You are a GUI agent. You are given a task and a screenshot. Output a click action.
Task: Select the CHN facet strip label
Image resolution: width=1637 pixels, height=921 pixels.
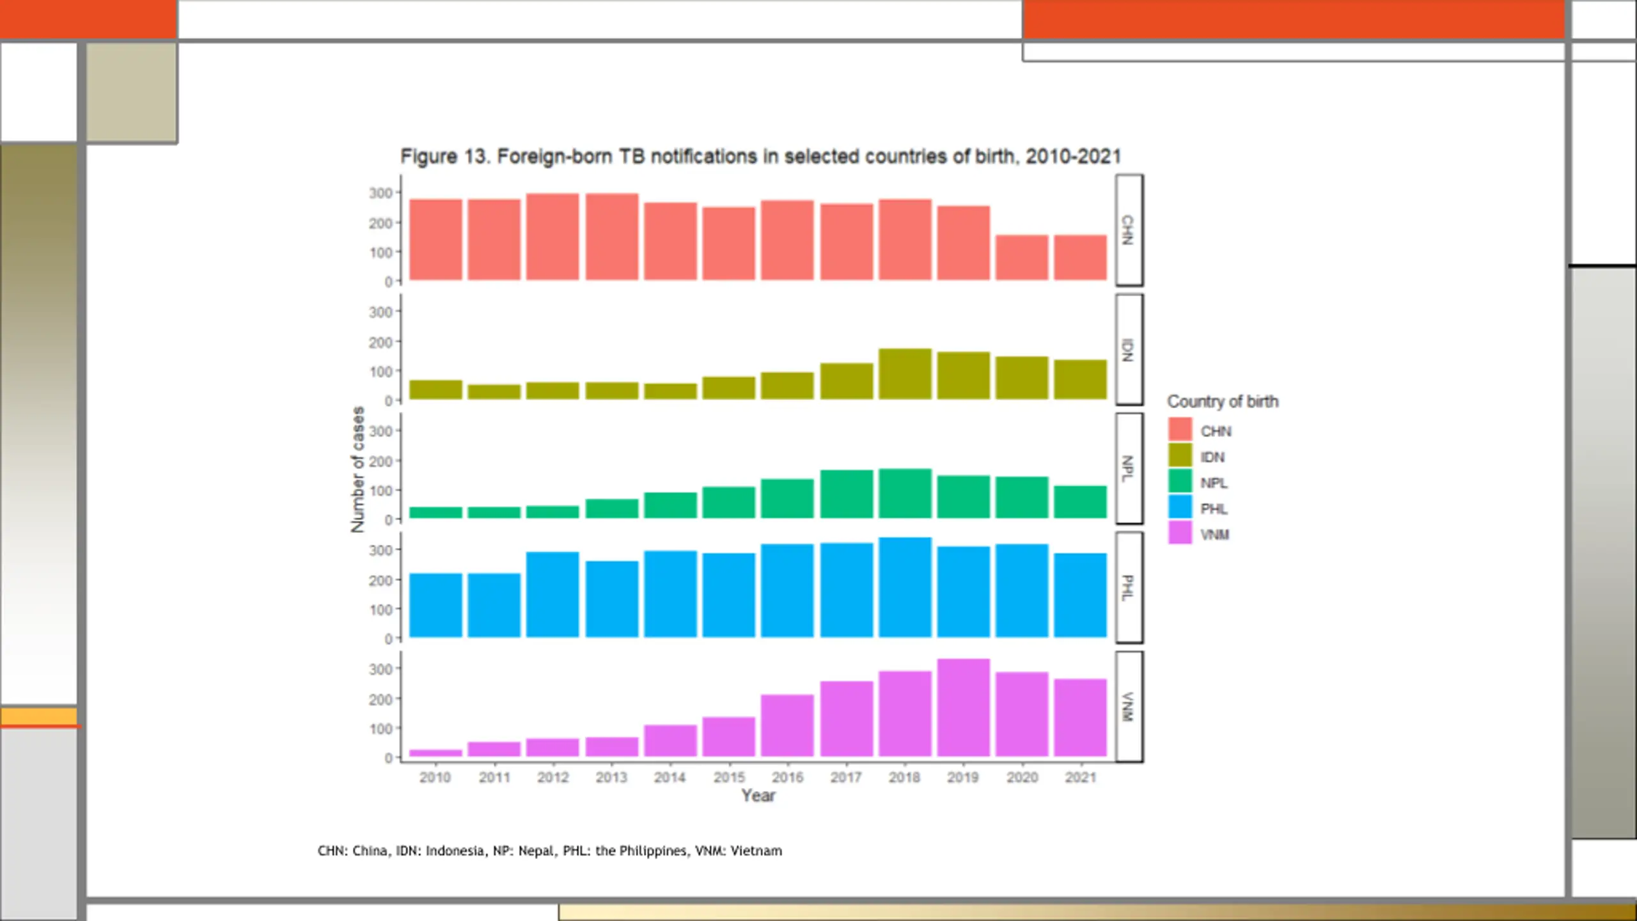1129,230
